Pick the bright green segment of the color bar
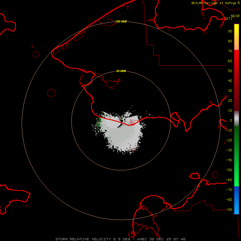Image resolution: width=241 pixels, height=241 pixels. pyautogui.click(x=236, y=156)
